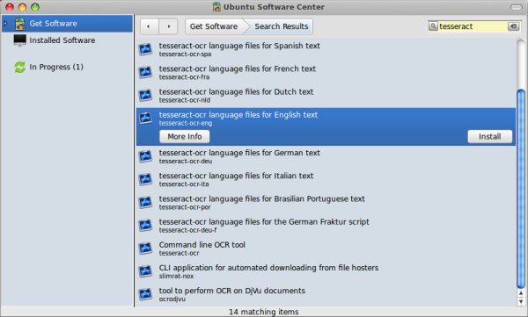
Task: Click the Command line OCR tool icon
Action: pyautogui.click(x=145, y=249)
